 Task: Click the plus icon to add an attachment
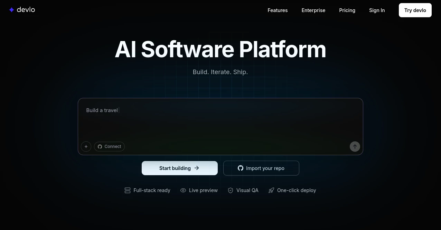[86, 147]
